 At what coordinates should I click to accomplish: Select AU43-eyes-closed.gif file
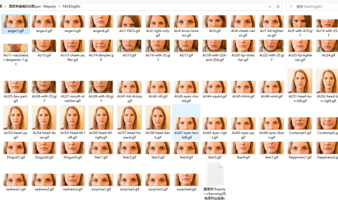point(186,87)
